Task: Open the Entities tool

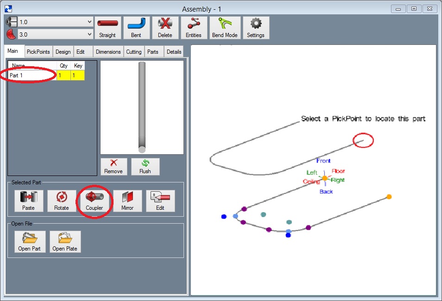Action: [x=194, y=28]
